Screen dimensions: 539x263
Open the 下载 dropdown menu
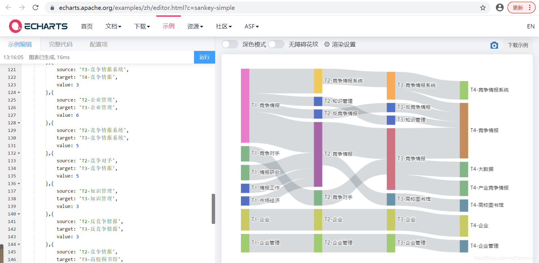[142, 26]
